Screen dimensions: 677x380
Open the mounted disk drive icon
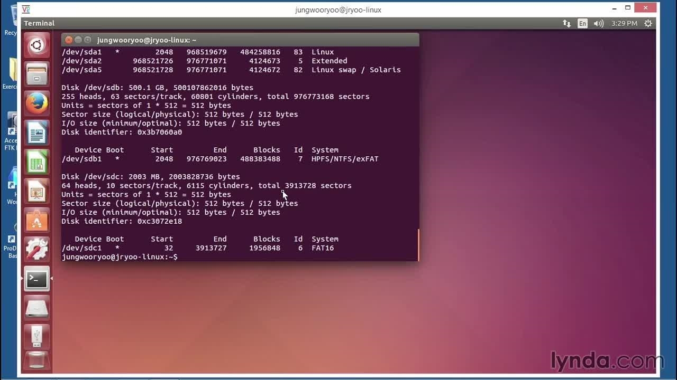coord(36,308)
